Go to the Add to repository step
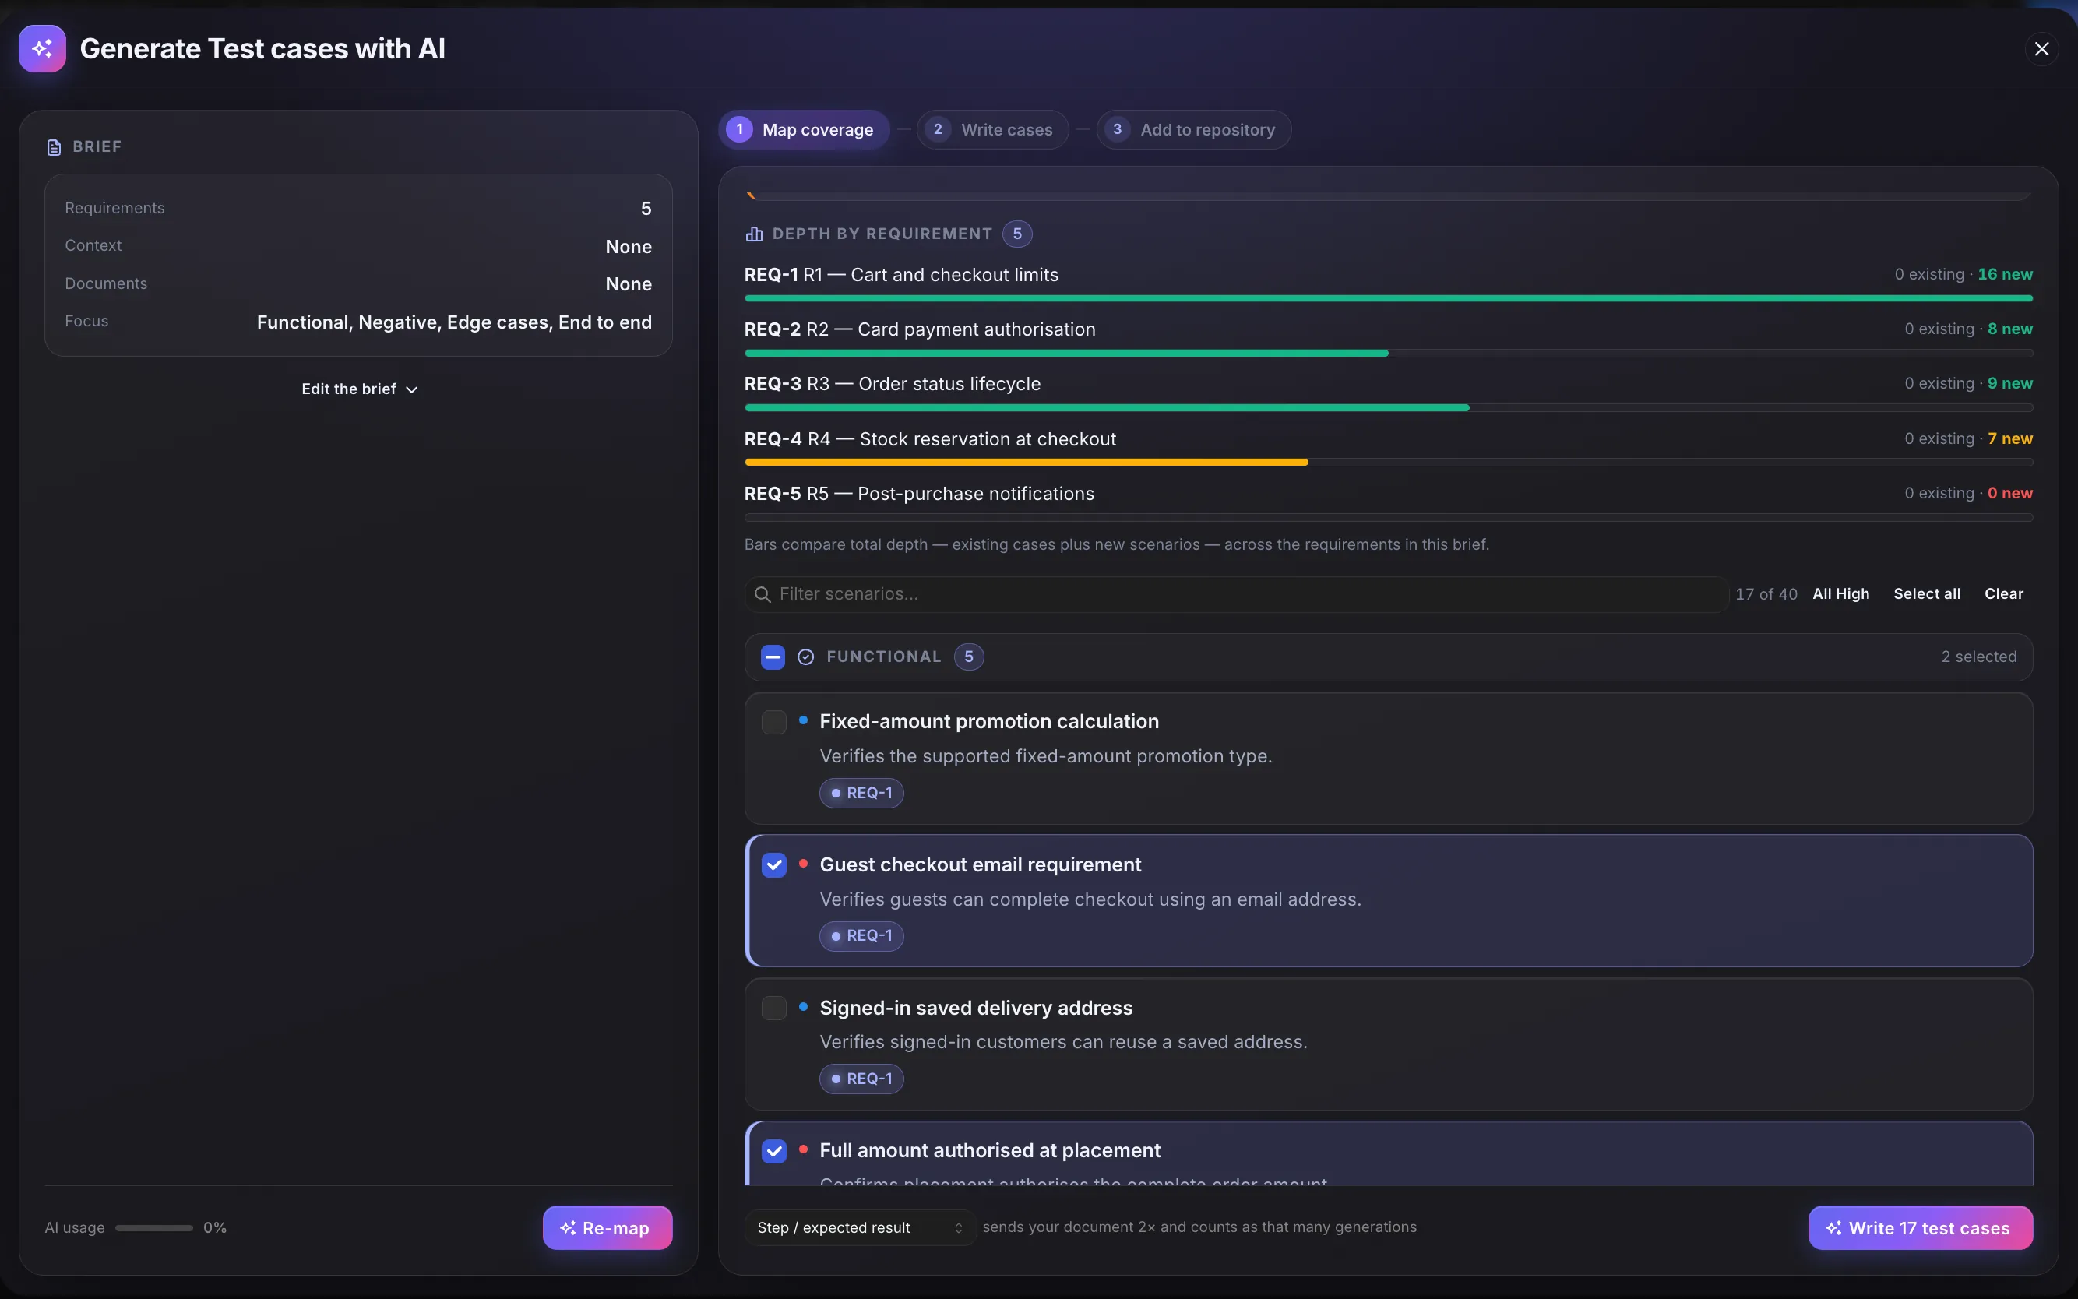Screen dimensions: 2078x1299 [x=1193, y=130]
